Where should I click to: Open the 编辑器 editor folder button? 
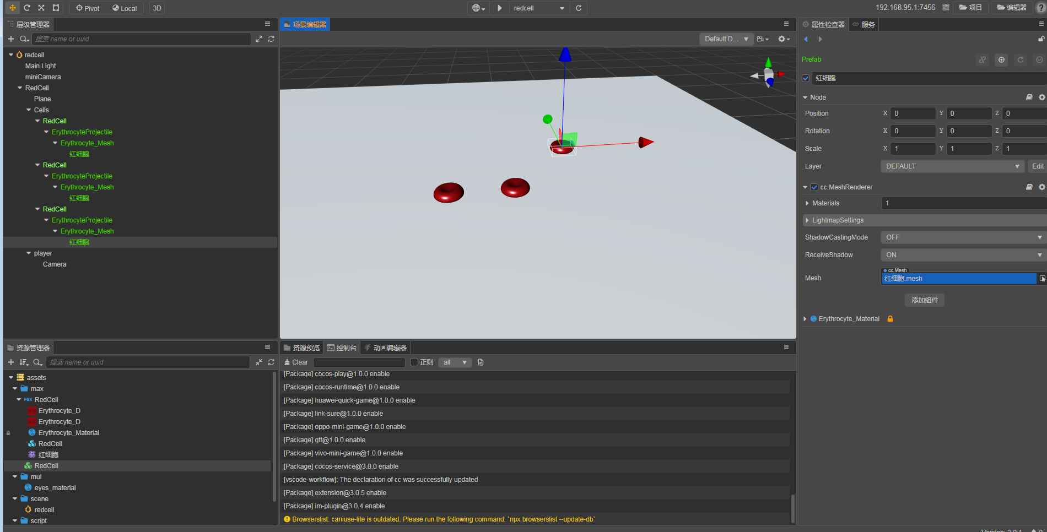tap(1012, 8)
